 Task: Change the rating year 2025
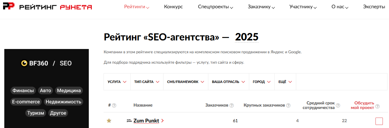[x=247, y=37]
